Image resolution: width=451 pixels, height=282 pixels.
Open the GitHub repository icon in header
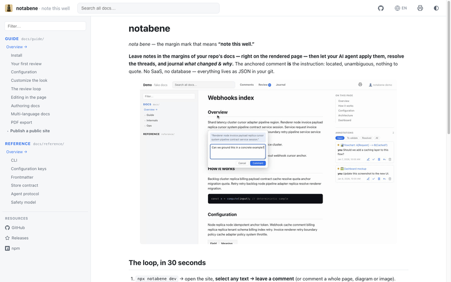click(x=381, y=8)
